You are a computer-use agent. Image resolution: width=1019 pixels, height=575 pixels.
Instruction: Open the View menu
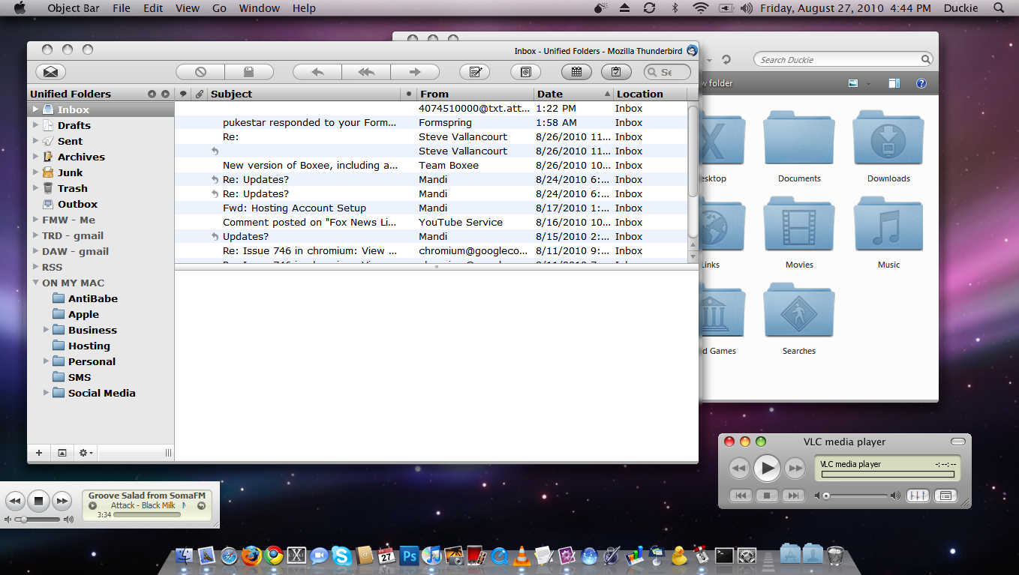tap(188, 8)
